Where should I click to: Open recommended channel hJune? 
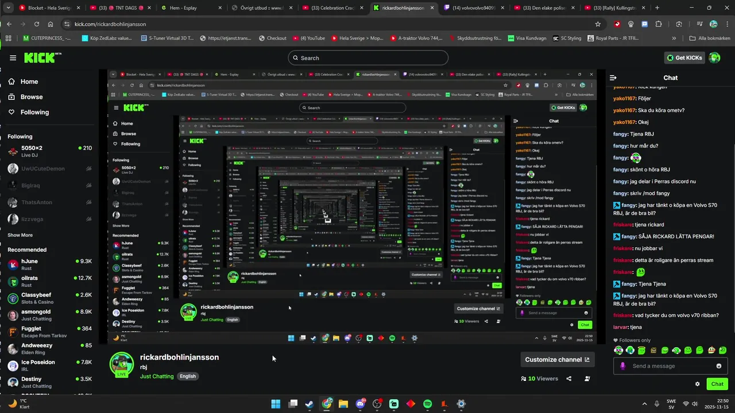click(49, 265)
